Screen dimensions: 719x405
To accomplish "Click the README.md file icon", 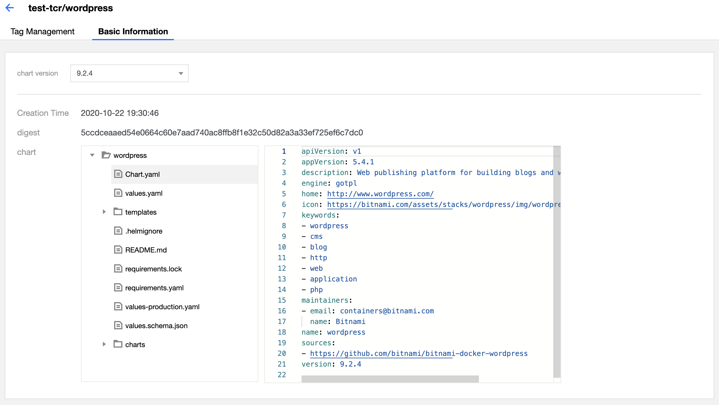I will 118,250.
